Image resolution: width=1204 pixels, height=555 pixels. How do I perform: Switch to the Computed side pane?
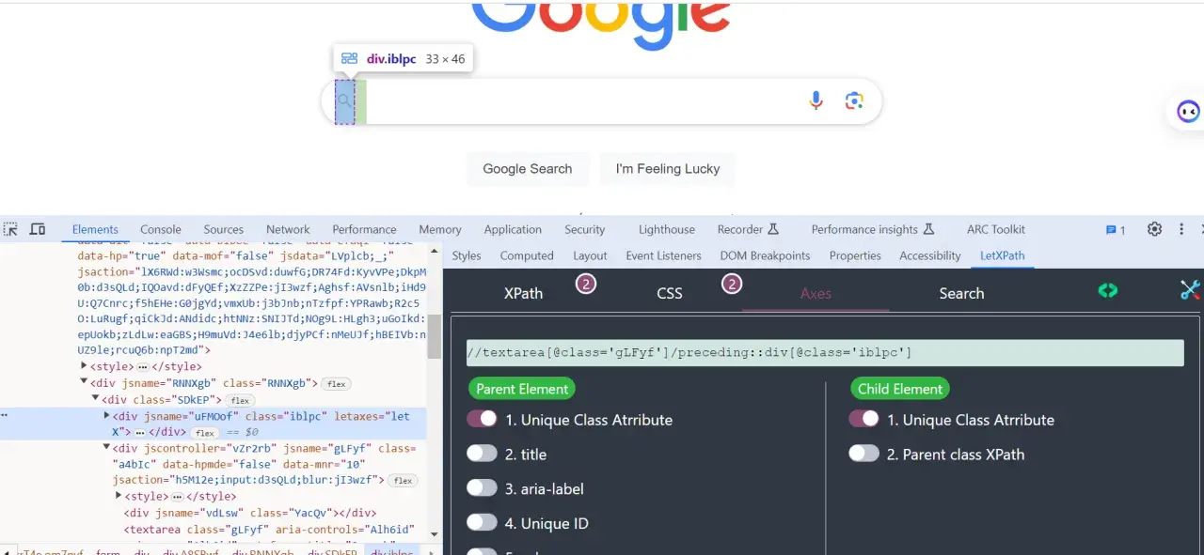[x=527, y=255]
